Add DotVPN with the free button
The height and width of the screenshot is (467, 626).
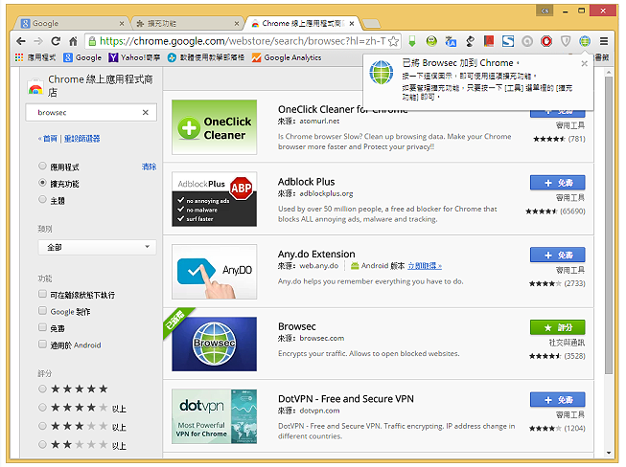(558, 399)
